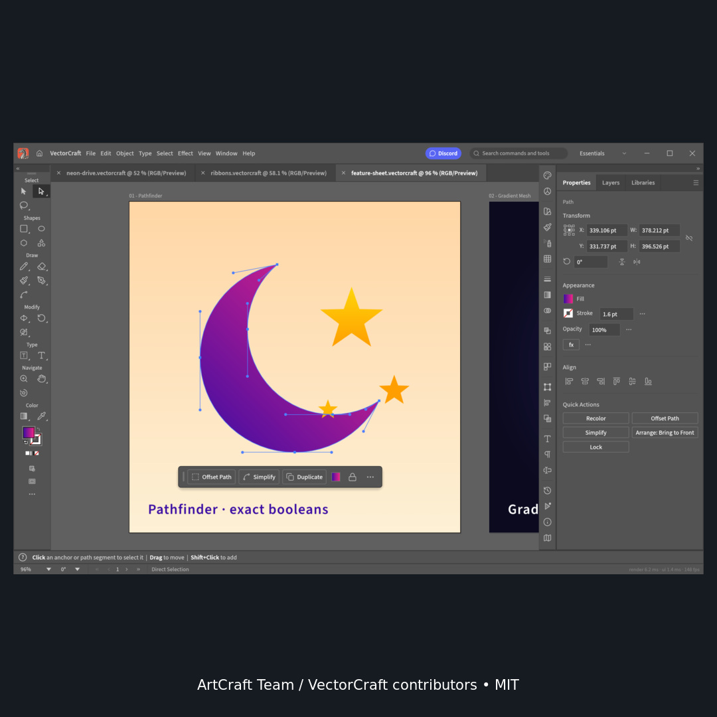Go to the Home screen icon
The height and width of the screenshot is (717, 717).
[x=39, y=153]
